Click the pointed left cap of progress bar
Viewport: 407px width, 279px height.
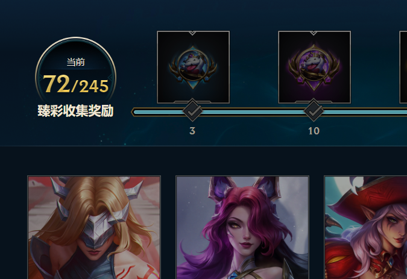tap(133, 112)
